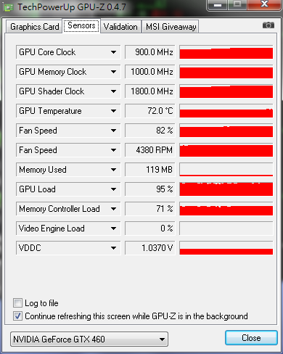Go to the MSI Giveaway tab
283x354 pixels.
click(171, 27)
